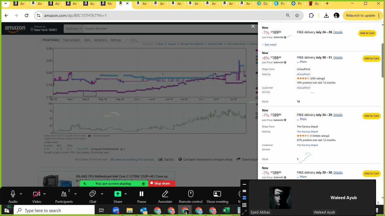Open The Factory Depot seller link under Sold by
385x216 pixels.
pyautogui.click(x=307, y=132)
